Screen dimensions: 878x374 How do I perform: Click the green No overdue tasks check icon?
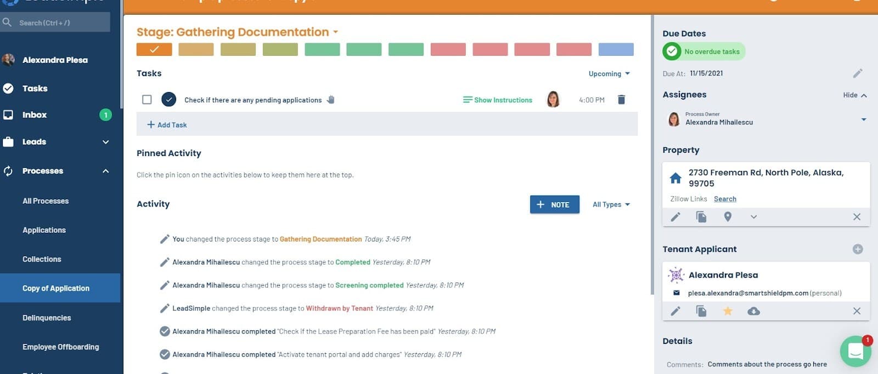[x=672, y=51]
